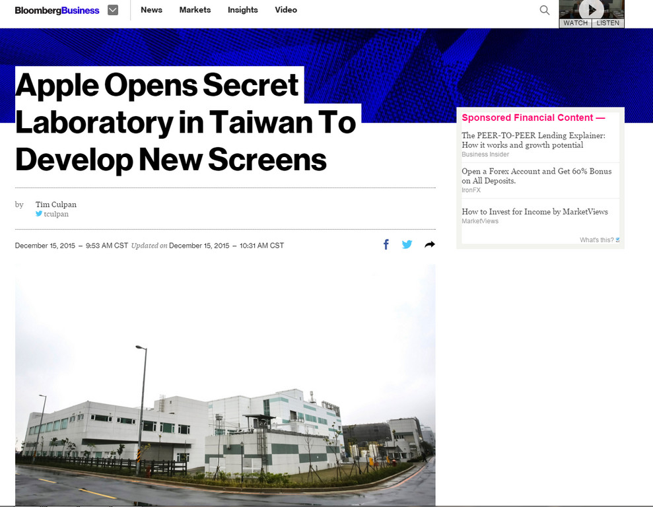
Task: Open the News menu
Action: [x=151, y=10]
